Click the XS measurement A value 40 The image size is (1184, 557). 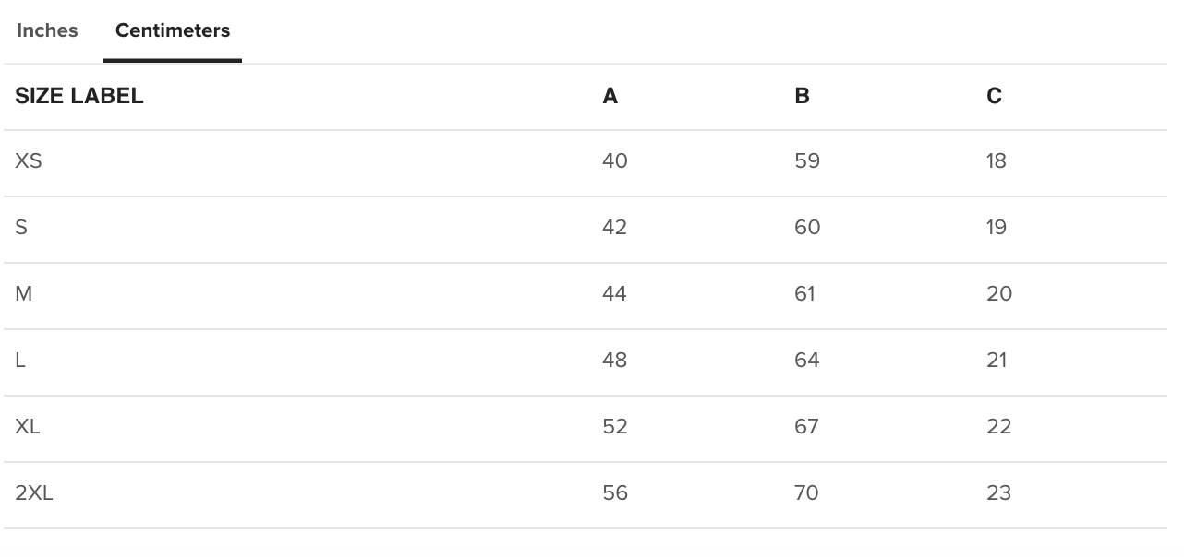coord(614,161)
